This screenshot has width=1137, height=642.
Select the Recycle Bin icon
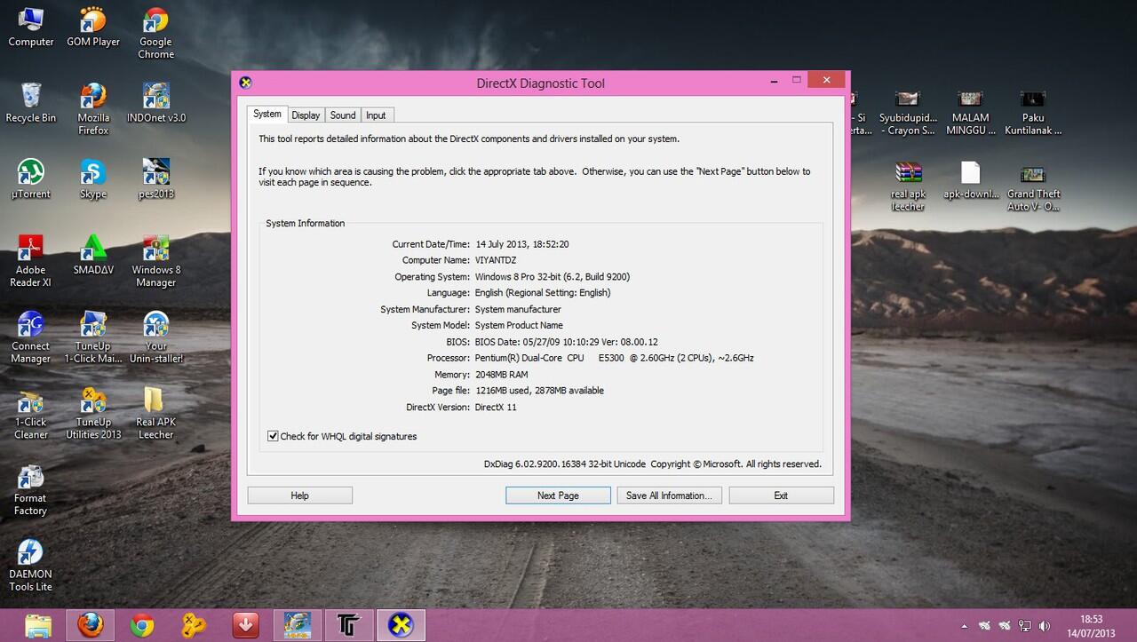[x=31, y=102]
